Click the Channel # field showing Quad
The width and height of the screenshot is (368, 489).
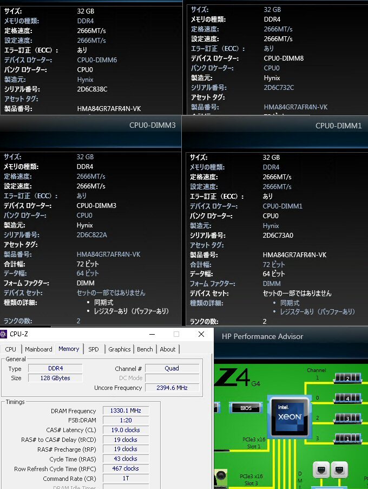click(172, 368)
